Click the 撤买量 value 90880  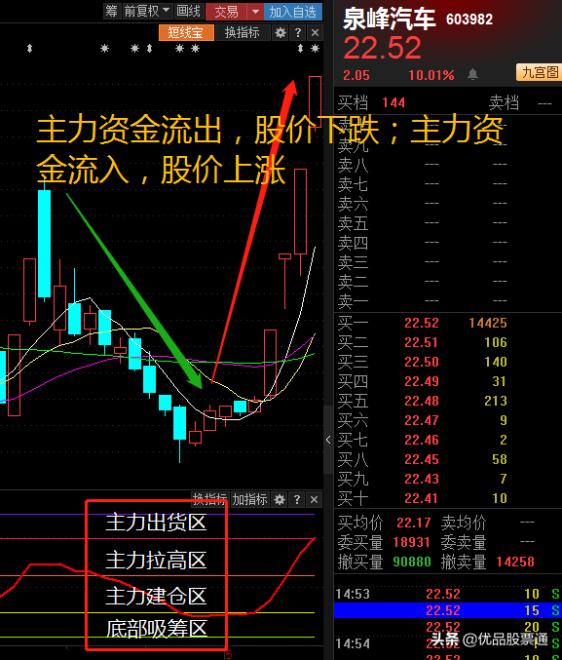pyautogui.click(x=412, y=562)
